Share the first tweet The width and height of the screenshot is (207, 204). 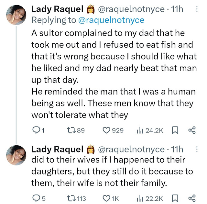(192, 130)
